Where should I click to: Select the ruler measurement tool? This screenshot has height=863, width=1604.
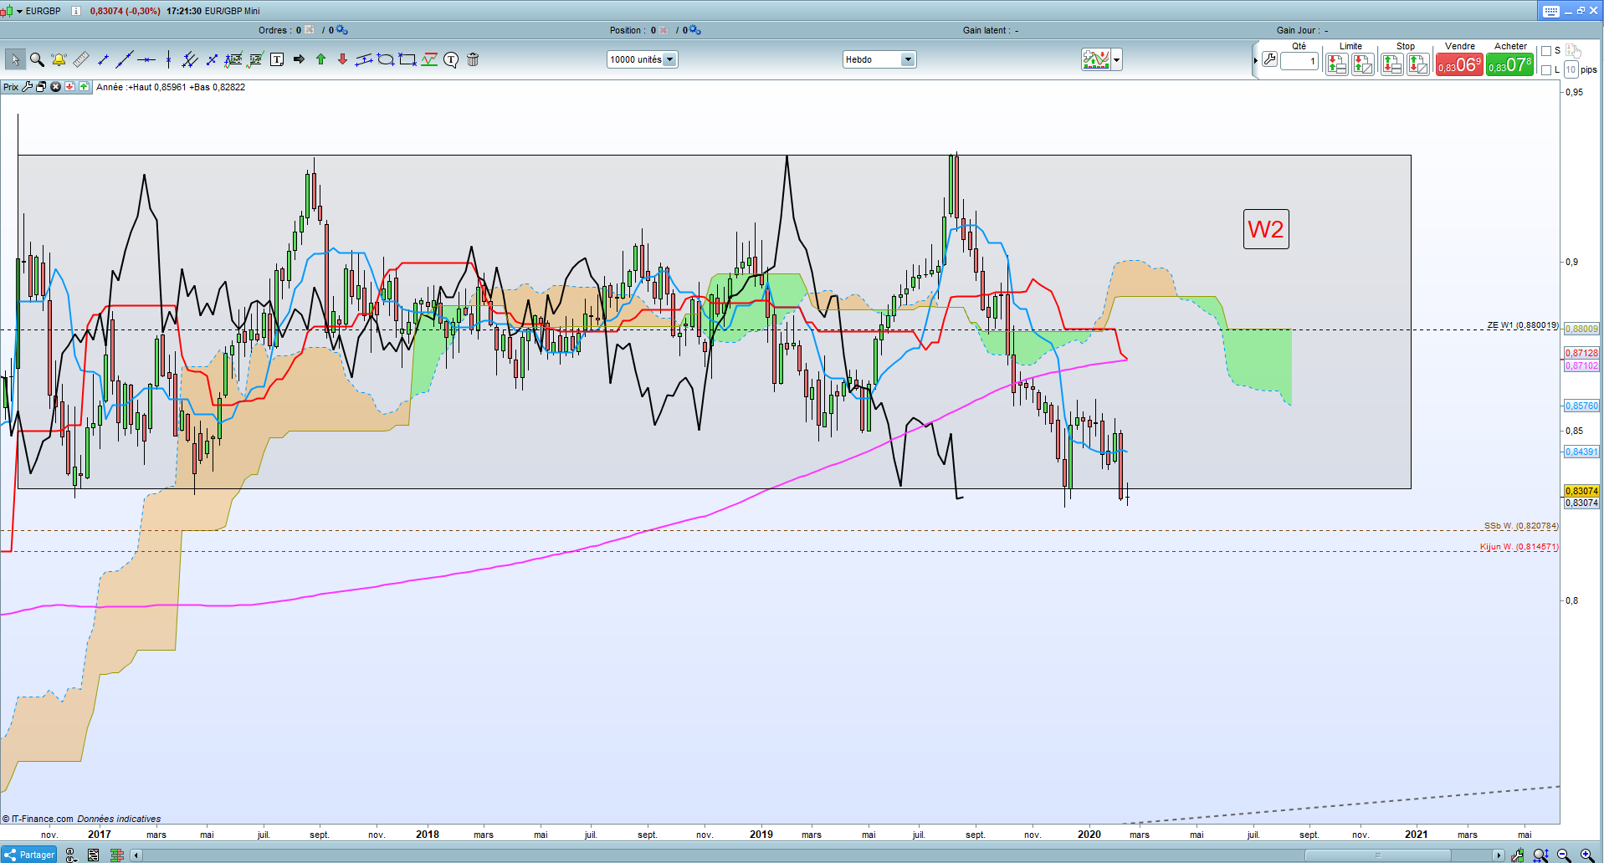click(x=81, y=59)
